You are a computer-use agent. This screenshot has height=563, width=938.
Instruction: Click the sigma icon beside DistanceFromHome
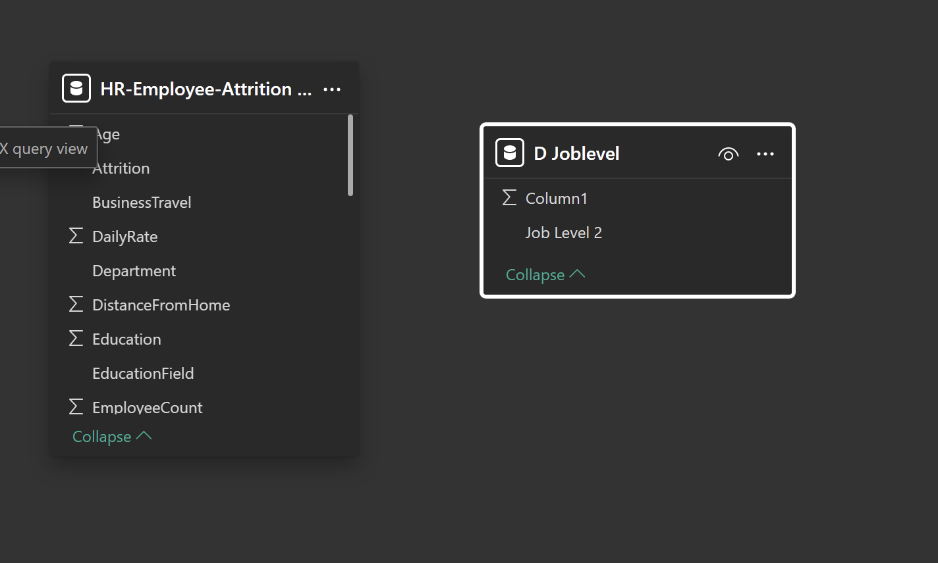tap(76, 305)
